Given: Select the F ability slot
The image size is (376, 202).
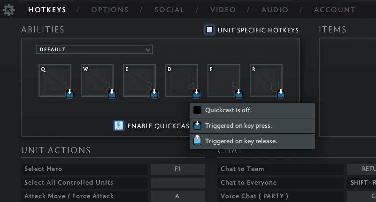Looking at the screenshot, I should tap(224, 80).
